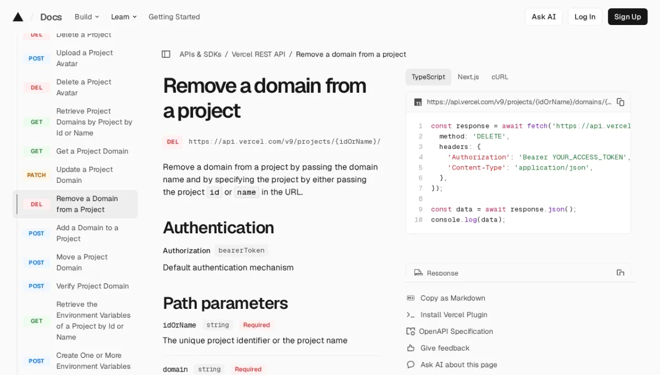668x375 pixels.
Task: Click the Sign Up button
Action: [x=627, y=17]
